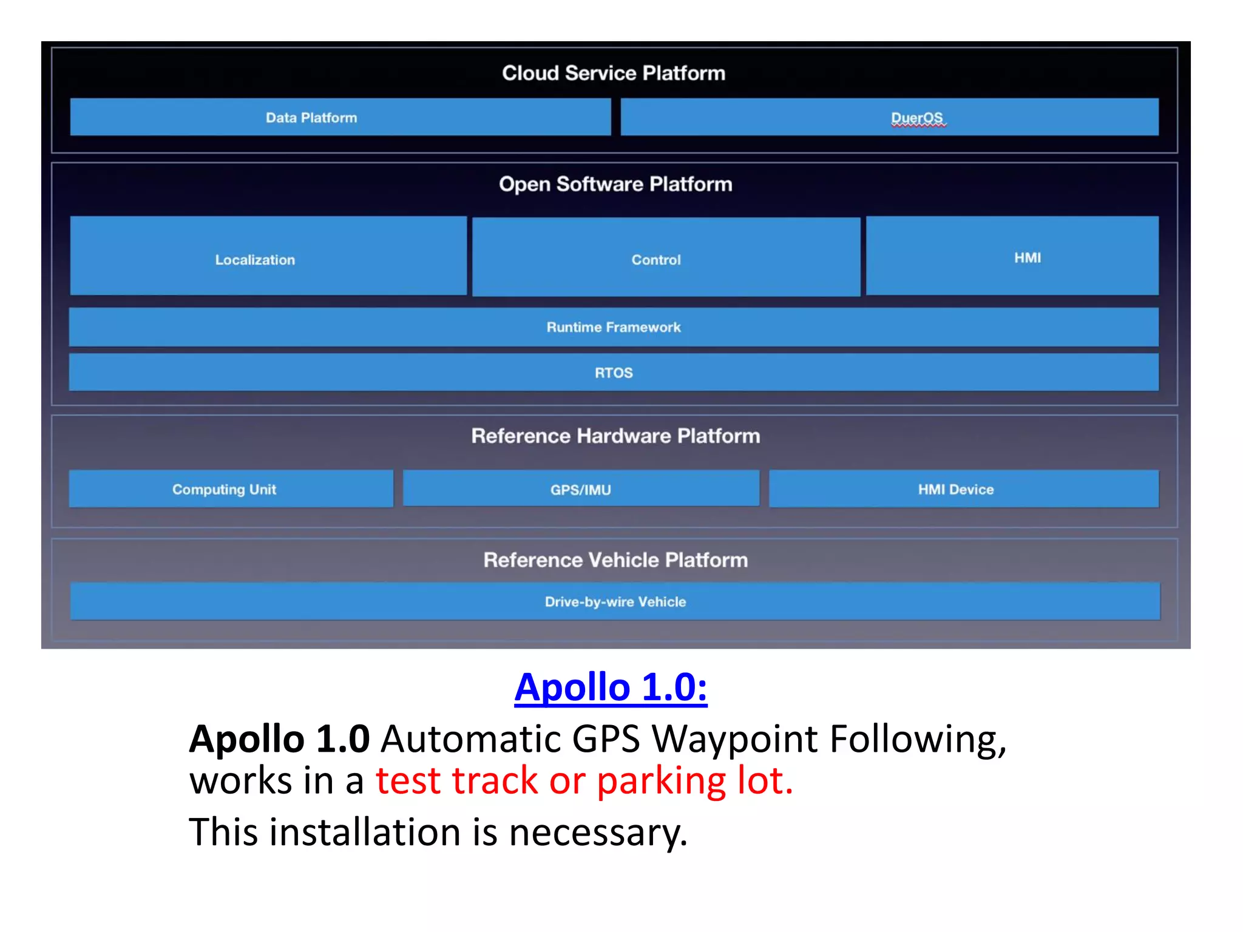Image resolution: width=1243 pixels, height=932 pixels.
Task: Click the RTOS bar
Action: coord(614,373)
